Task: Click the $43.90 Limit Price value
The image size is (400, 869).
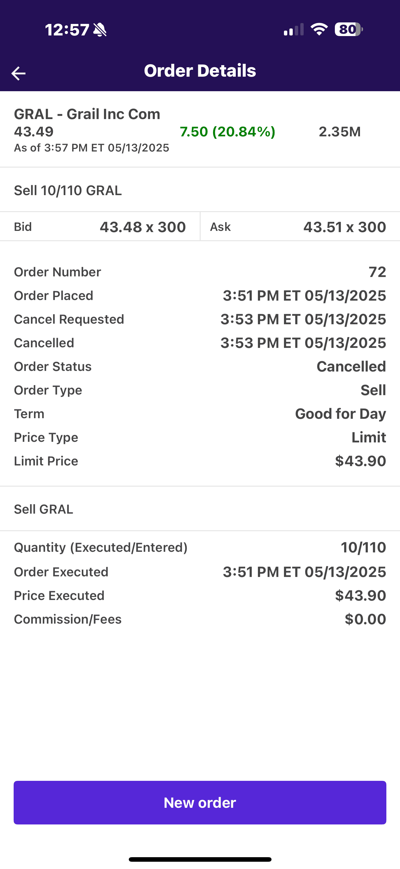Action: (x=360, y=461)
